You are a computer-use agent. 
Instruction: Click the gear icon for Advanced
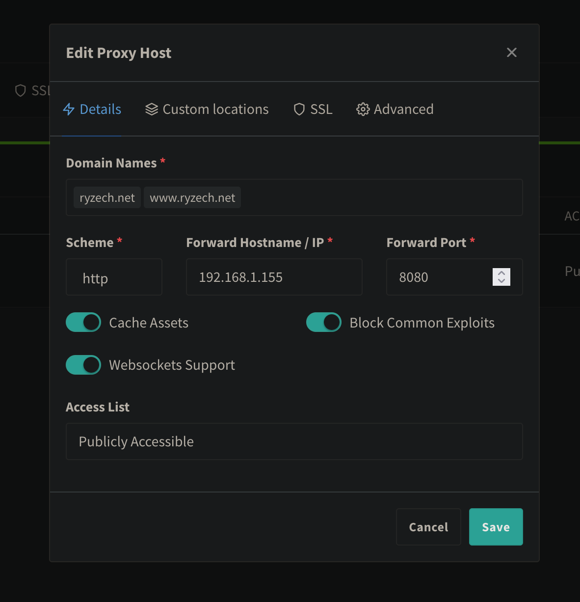coord(363,109)
